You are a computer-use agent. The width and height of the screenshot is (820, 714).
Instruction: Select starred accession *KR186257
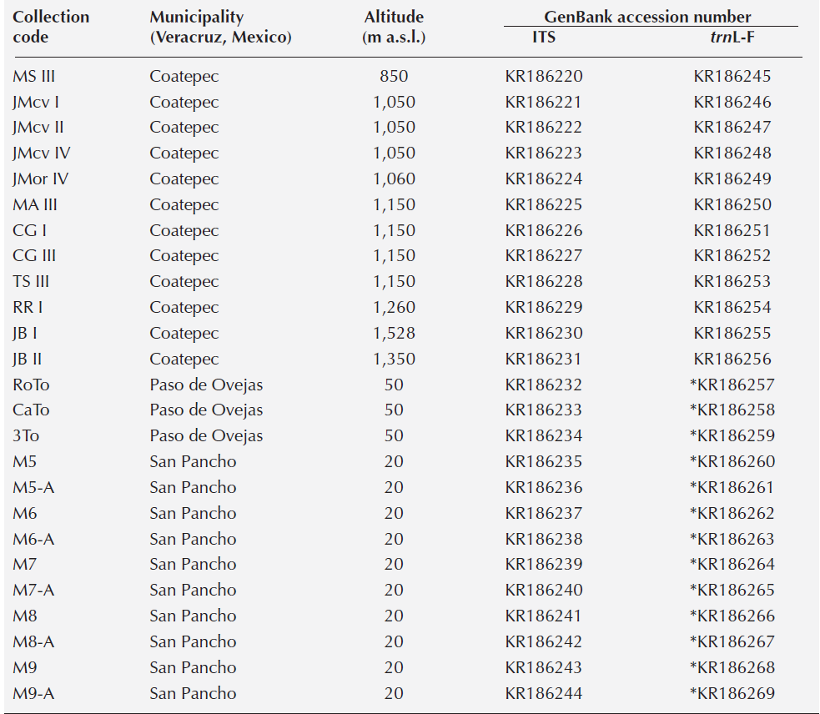(732, 385)
